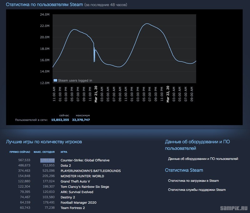Click current players 486,673 for Dota 2
This screenshot has height=213, width=250.
(24, 165)
